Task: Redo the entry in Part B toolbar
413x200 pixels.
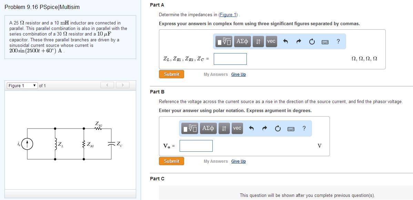Action: point(264,129)
